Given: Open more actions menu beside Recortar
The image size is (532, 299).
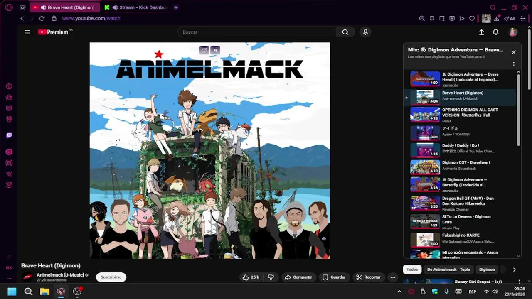Looking at the screenshot, I should click(392, 277).
